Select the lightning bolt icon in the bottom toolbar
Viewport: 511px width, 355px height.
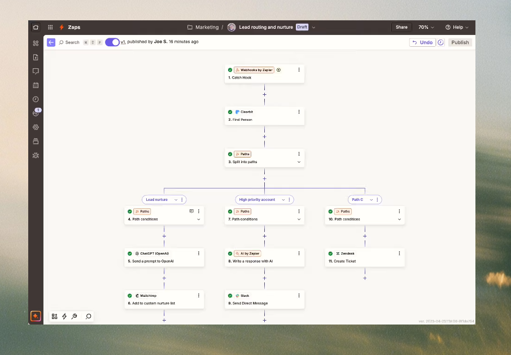pos(64,317)
